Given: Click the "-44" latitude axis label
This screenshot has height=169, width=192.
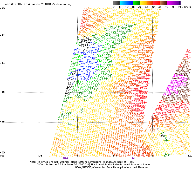Looking at the screenshot, I should tap(2, 63).
